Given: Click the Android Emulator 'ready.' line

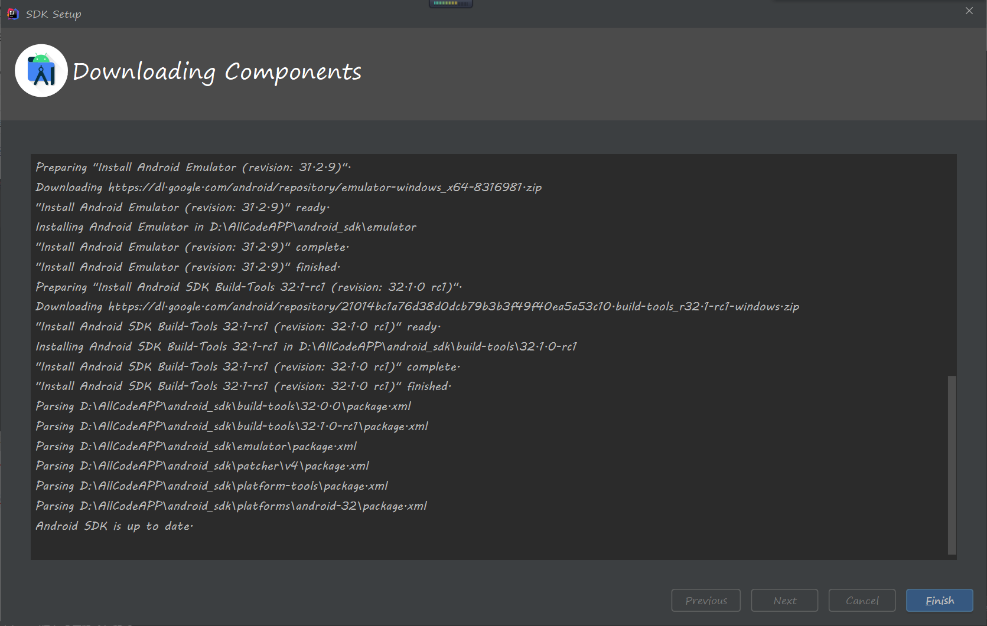Looking at the screenshot, I should click(183, 207).
